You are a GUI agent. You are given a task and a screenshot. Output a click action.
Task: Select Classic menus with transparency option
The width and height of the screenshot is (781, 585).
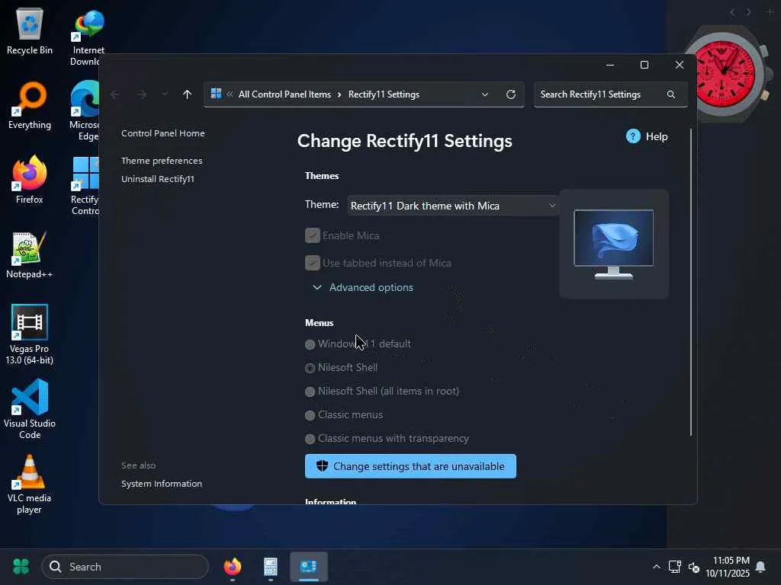pyautogui.click(x=310, y=439)
